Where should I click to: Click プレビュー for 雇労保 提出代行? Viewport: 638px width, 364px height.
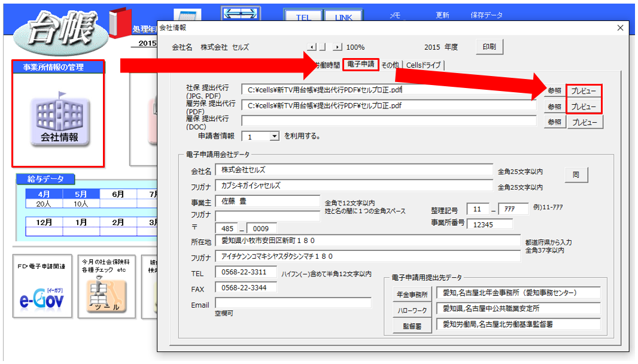click(x=584, y=107)
